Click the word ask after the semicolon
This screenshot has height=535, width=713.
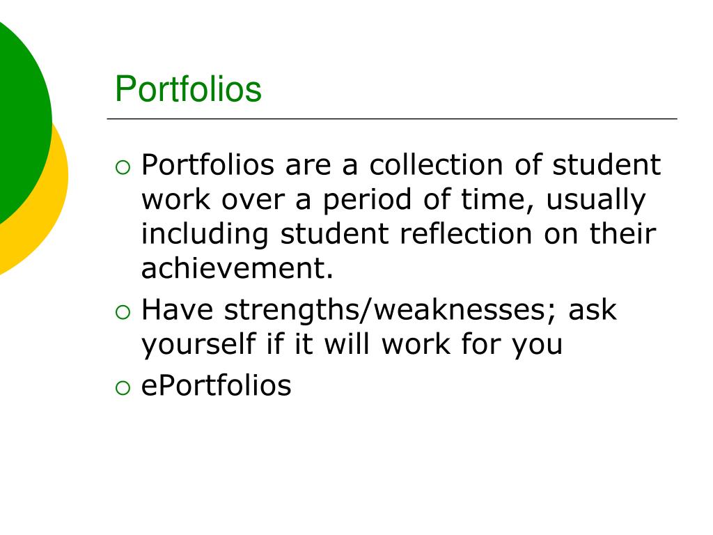click(593, 310)
